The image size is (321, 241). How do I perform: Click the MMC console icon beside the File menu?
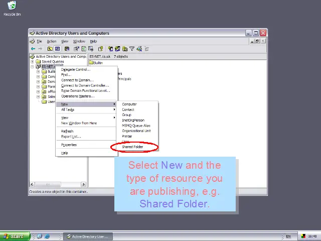tap(32, 41)
